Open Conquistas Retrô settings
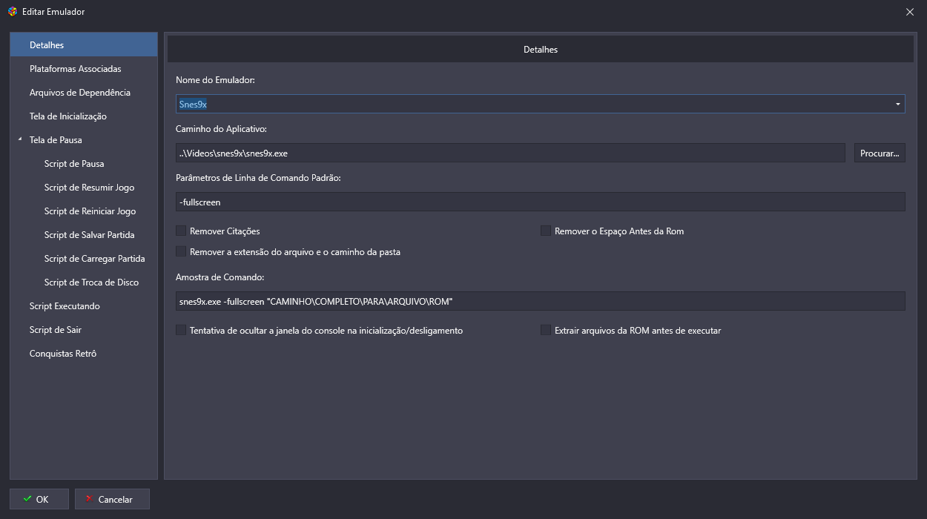The width and height of the screenshot is (927, 519). (63, 354)
